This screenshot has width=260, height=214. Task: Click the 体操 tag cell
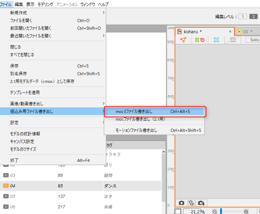click(x=108, y=207)
